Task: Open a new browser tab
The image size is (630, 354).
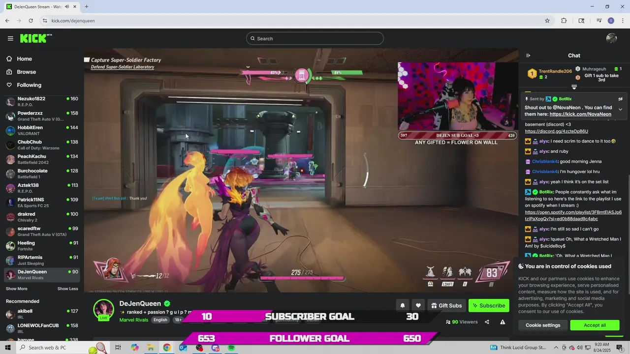Action: [87, 7]
